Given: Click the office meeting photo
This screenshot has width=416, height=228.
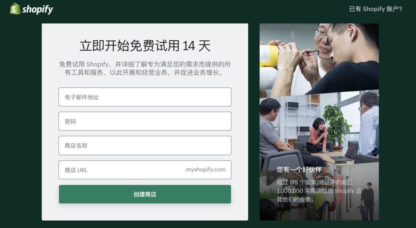Looking at the screenshot, I should pyautogui.click(x=319, y=130).
